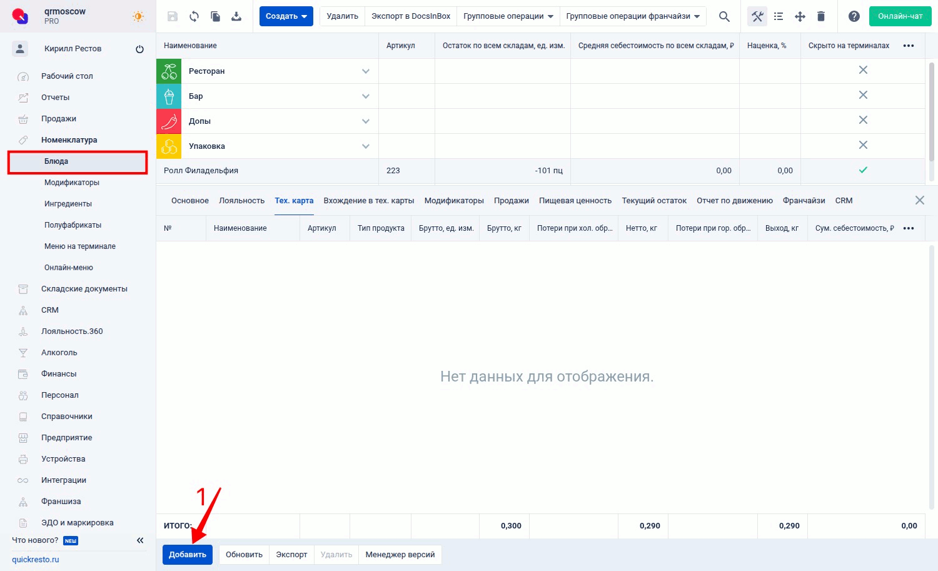
Task: Toggle 'Скрыто на терминалах' for Ролл Филадельфия
Action: point(863,169)
